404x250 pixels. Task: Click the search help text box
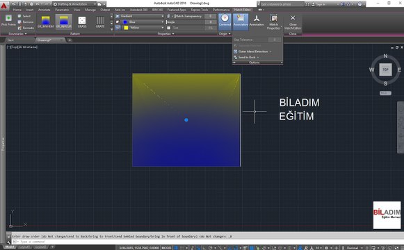tap(282, 4)
